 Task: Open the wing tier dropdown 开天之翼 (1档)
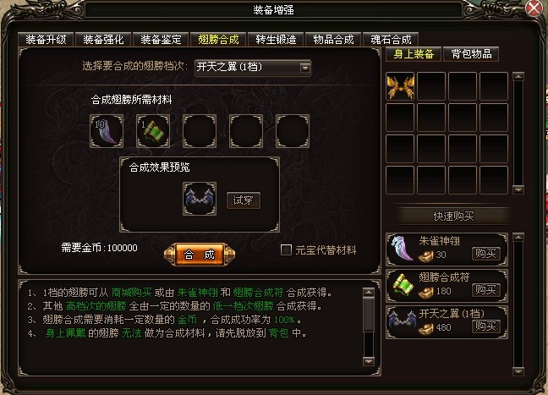(253, 67)
